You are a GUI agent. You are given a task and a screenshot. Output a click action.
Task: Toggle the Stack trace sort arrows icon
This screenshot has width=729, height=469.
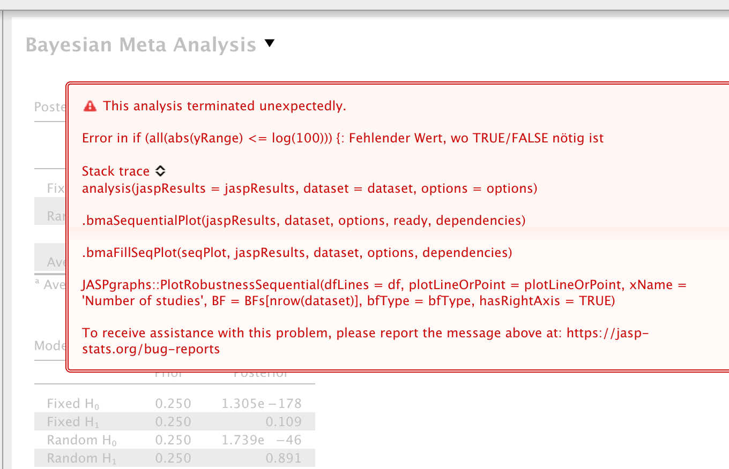(x=160, y=171)
